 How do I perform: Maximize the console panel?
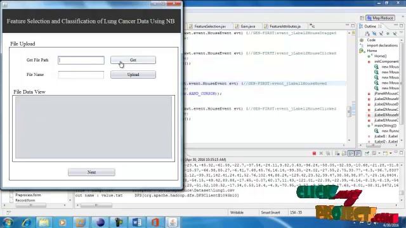point(401,153)
